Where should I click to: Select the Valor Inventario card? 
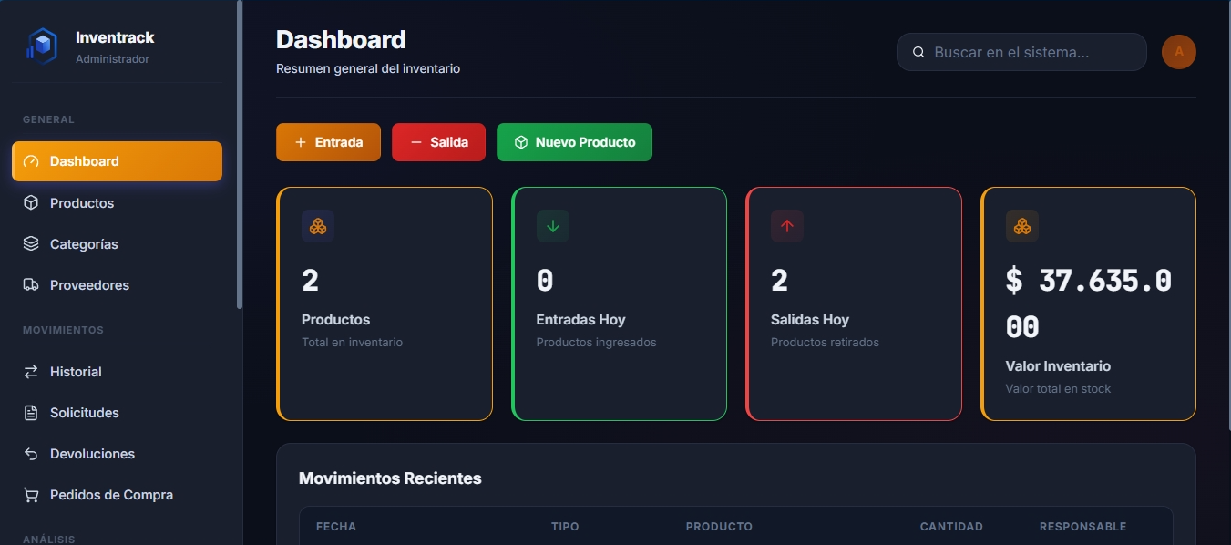click(1088, 303)
